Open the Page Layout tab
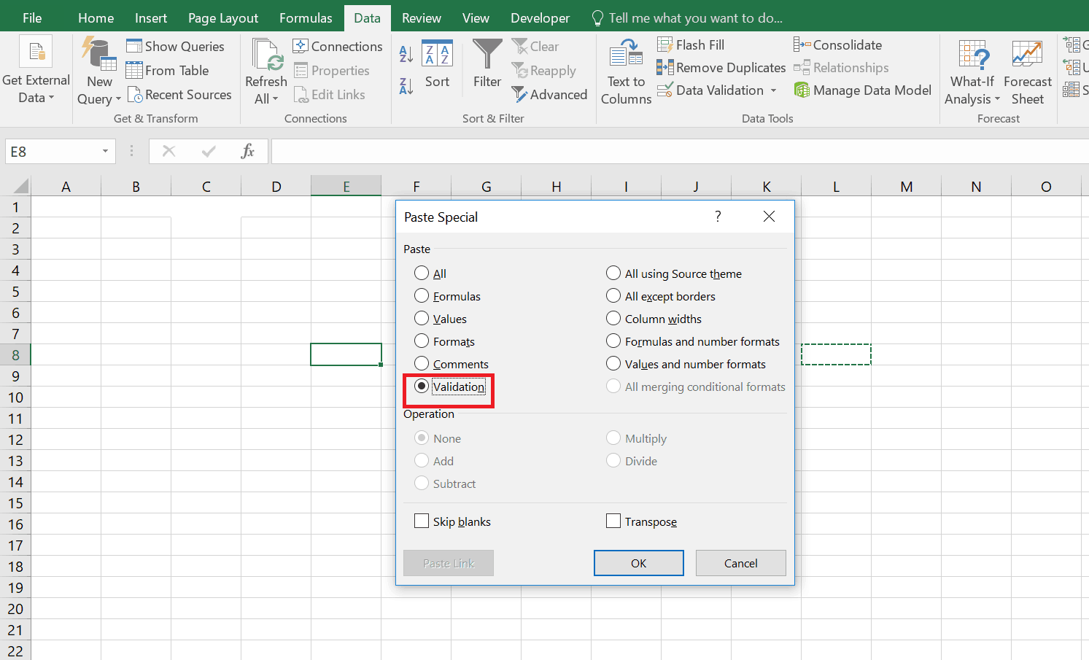 (222, 18)
